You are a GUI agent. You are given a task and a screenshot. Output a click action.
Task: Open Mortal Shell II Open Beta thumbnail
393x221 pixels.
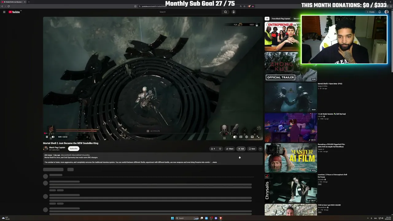click(291, 97)
